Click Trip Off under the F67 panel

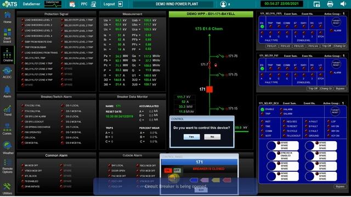(313, 89)
